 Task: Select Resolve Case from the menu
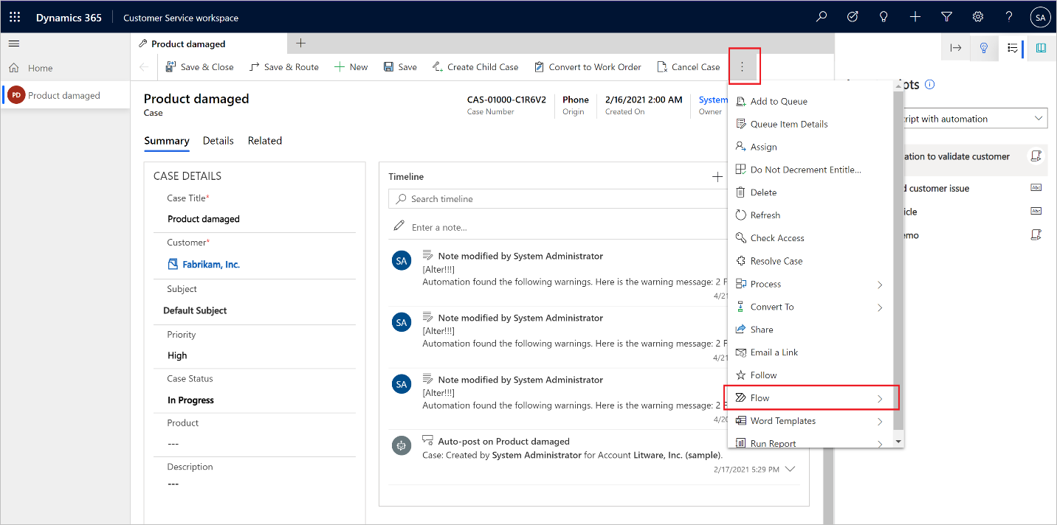click(776, 260)
